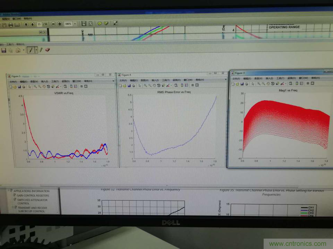Toggle the pan hand tool in Figure 1

[44, 86]
